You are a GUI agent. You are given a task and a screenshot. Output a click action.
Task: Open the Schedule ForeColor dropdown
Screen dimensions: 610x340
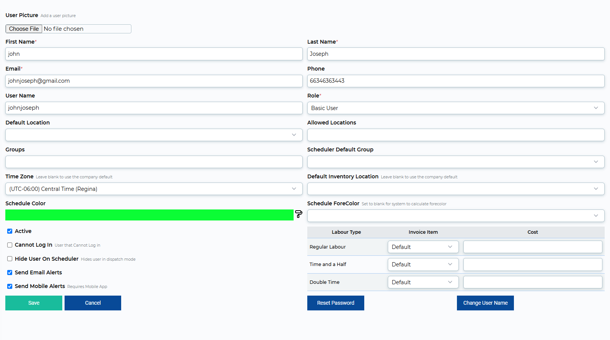tap(456, 216)
